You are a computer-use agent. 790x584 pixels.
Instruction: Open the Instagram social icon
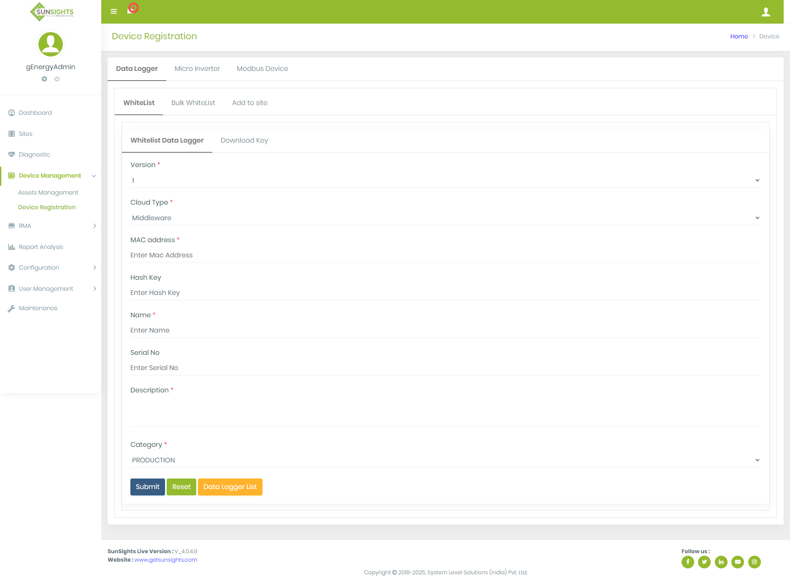pyautogui.click(x=754, y=562)
